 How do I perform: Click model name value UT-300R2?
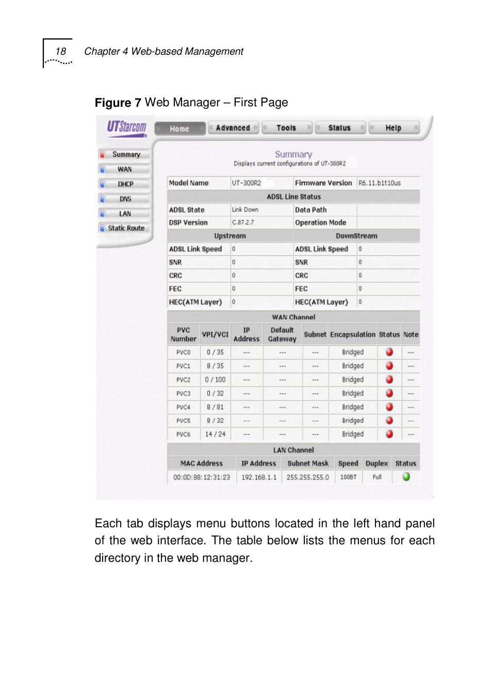click(247, 183)
